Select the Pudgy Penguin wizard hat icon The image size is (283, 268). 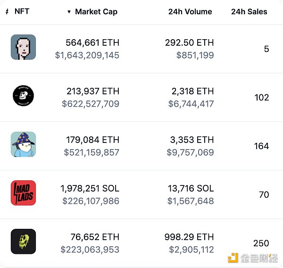23,144
